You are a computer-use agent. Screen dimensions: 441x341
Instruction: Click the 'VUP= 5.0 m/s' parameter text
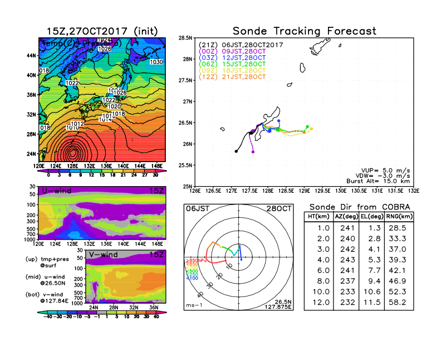pos(385,170)
